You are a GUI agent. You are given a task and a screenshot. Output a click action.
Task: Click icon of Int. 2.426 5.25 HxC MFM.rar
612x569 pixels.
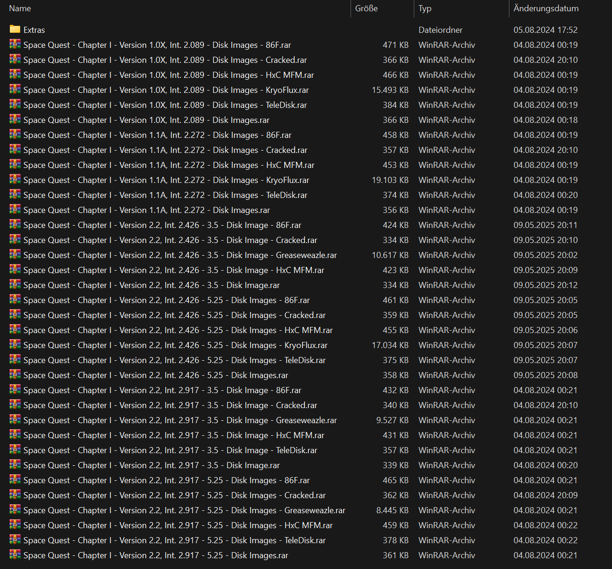click(15, 329)
